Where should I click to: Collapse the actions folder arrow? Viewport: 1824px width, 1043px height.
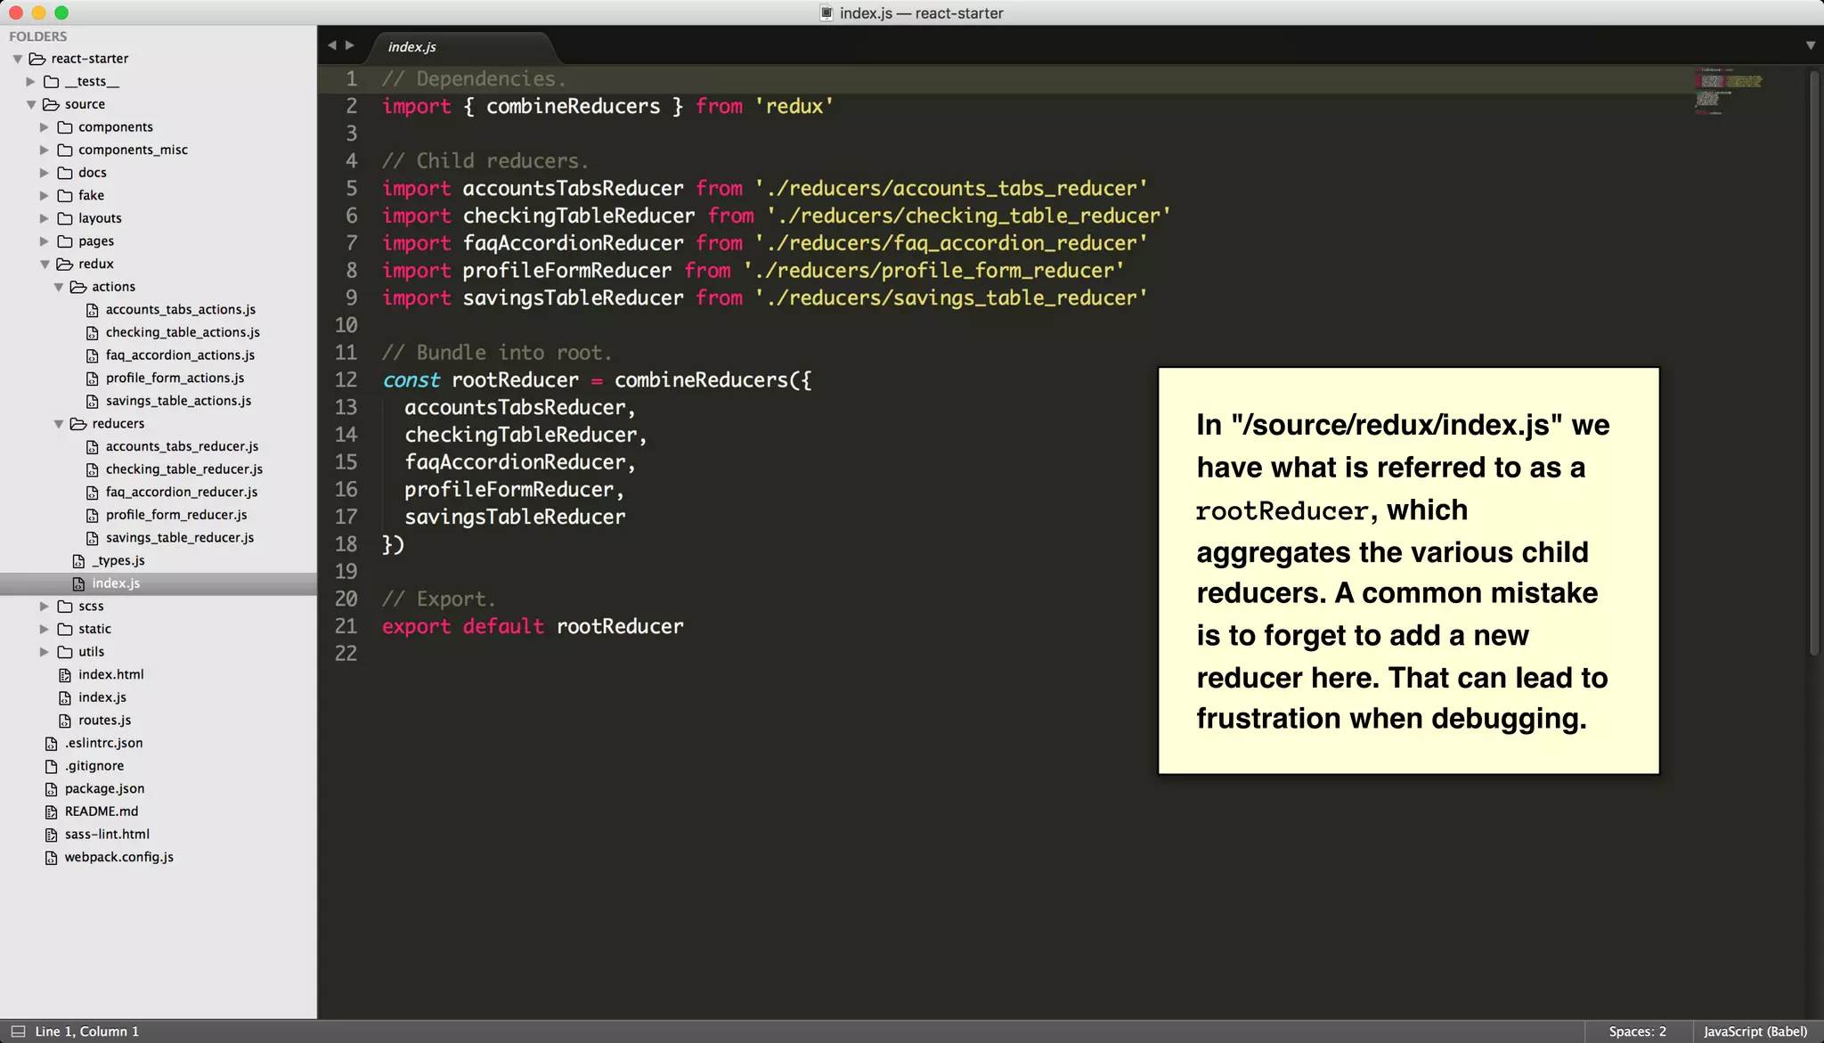tap(59, 287)
